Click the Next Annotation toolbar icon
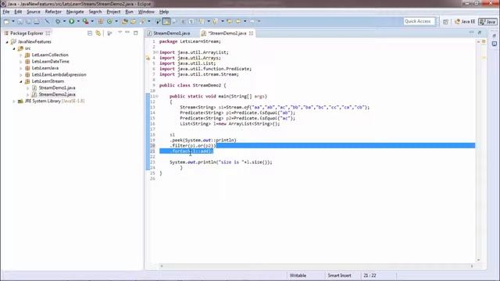Screen dimensions: 500x281 click(x=202, y=21)
